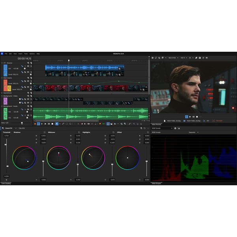Solo the first Main Scene video track
The height and width of the screenshot is (237, 237).
(x=31, y=81)
